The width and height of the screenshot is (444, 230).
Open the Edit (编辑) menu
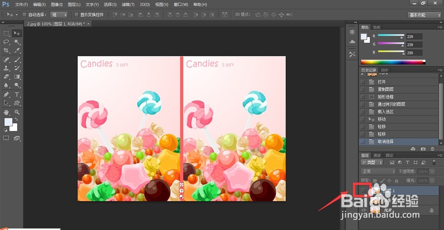click(x=39, y=4)
